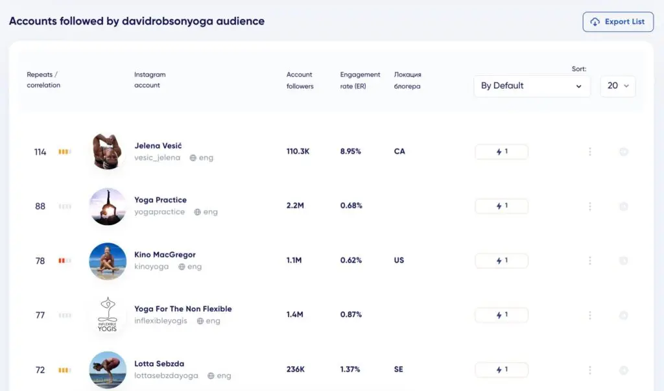The width and height of the screenshot is (664, 391).
Task: Open three-dot menu for Yoga Practice
Action: coord(590,206)
